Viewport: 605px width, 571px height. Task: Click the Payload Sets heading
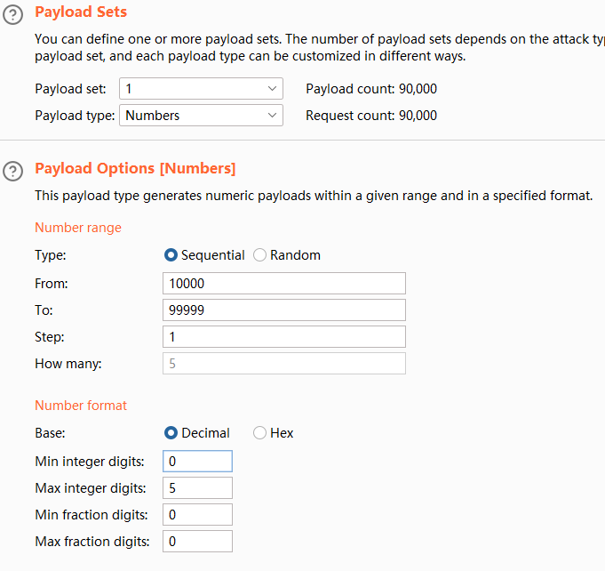click(81, 12)
